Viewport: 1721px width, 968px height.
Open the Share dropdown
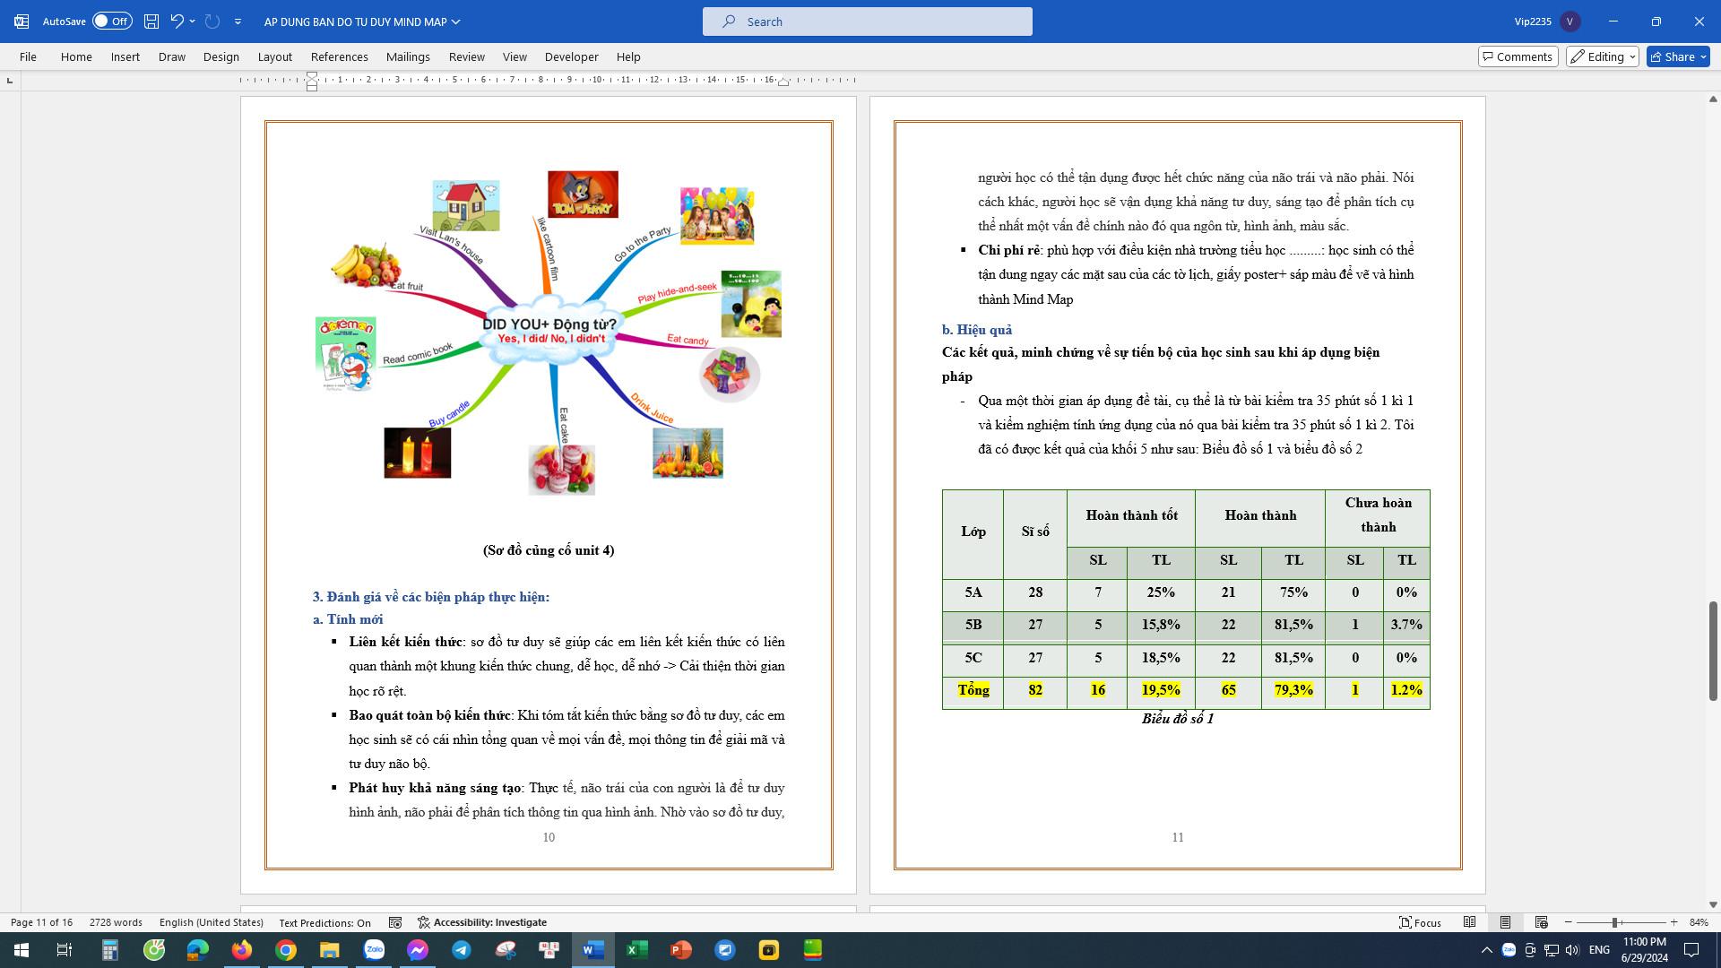pyautogui.click(x=1678, y=56)
